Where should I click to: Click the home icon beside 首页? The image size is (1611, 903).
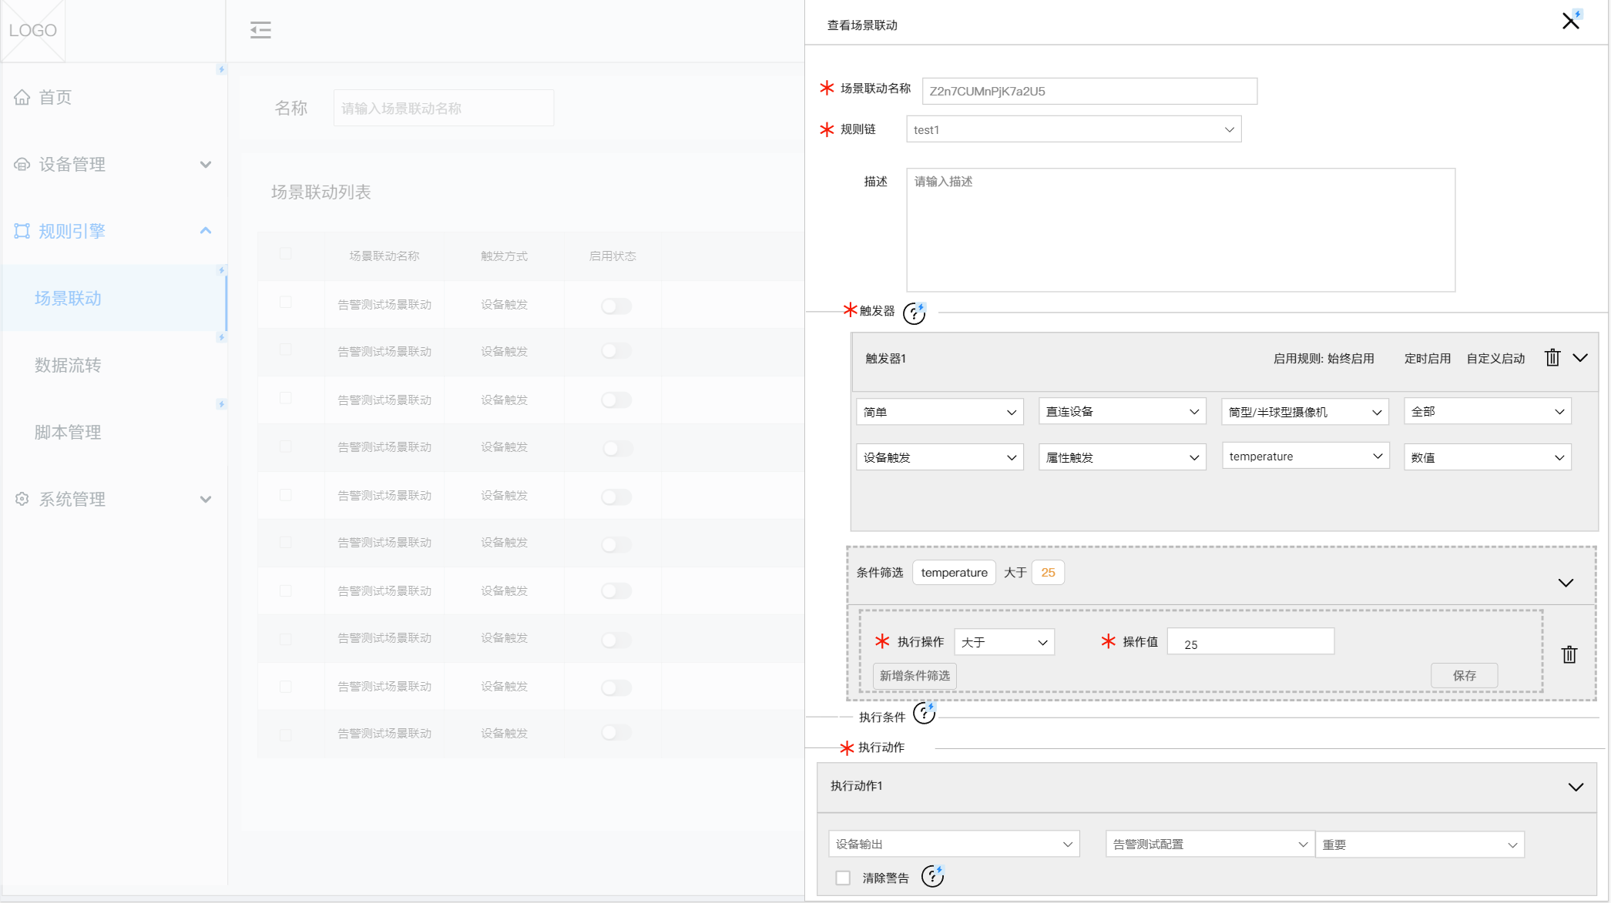coord(22,97)
